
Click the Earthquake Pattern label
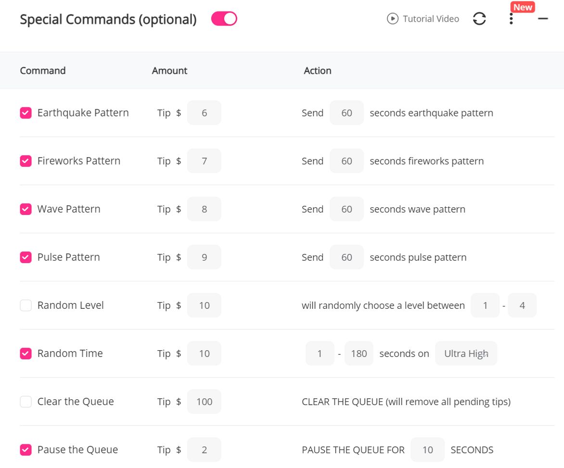click(83, 113)
